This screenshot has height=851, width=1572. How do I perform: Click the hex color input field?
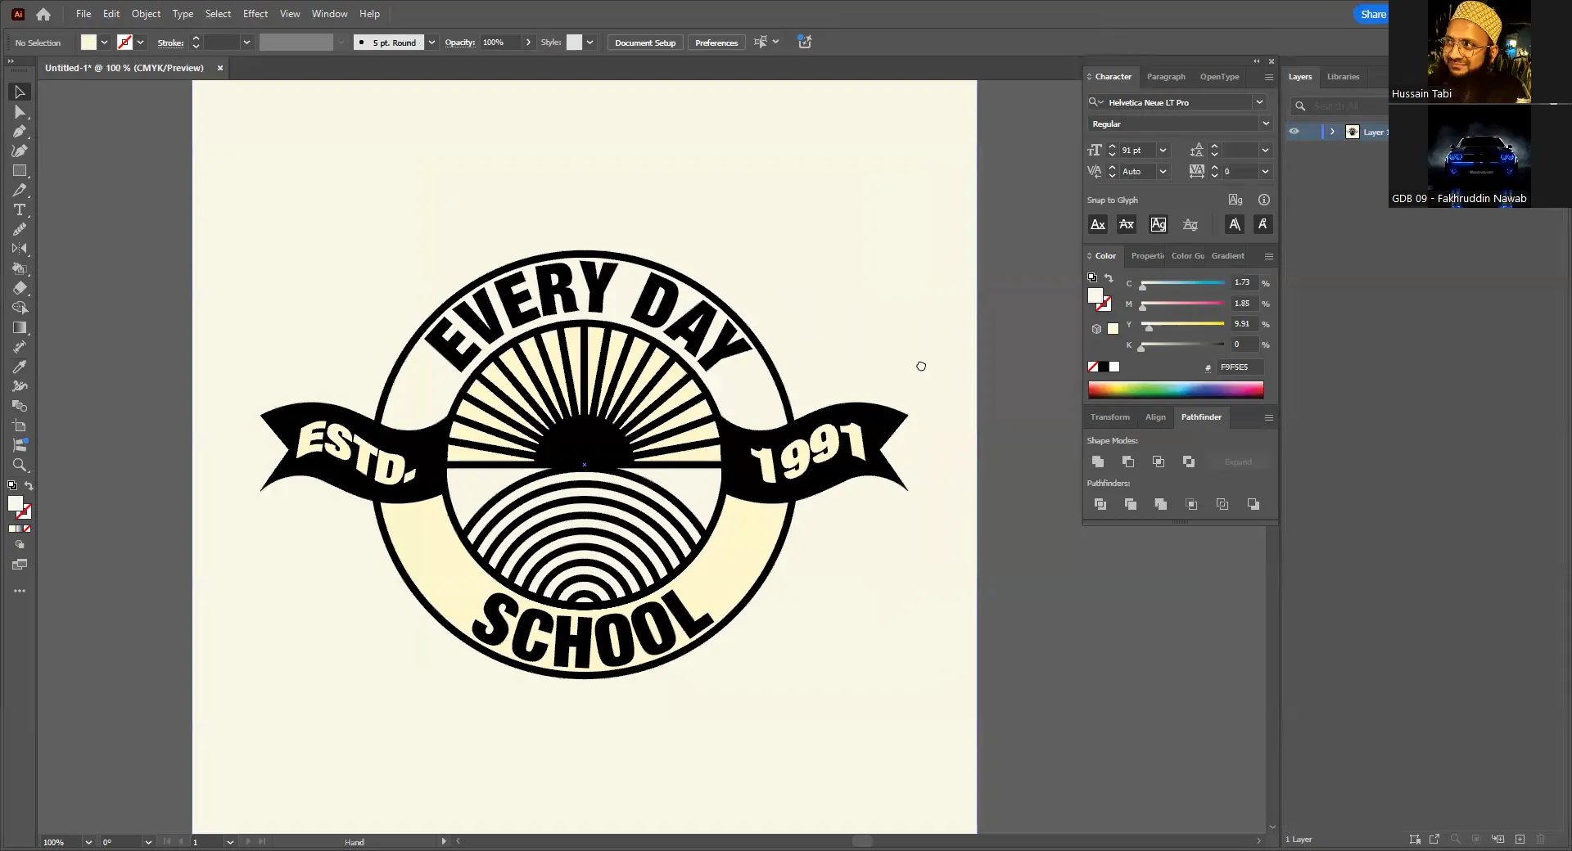click(1240, 367)
